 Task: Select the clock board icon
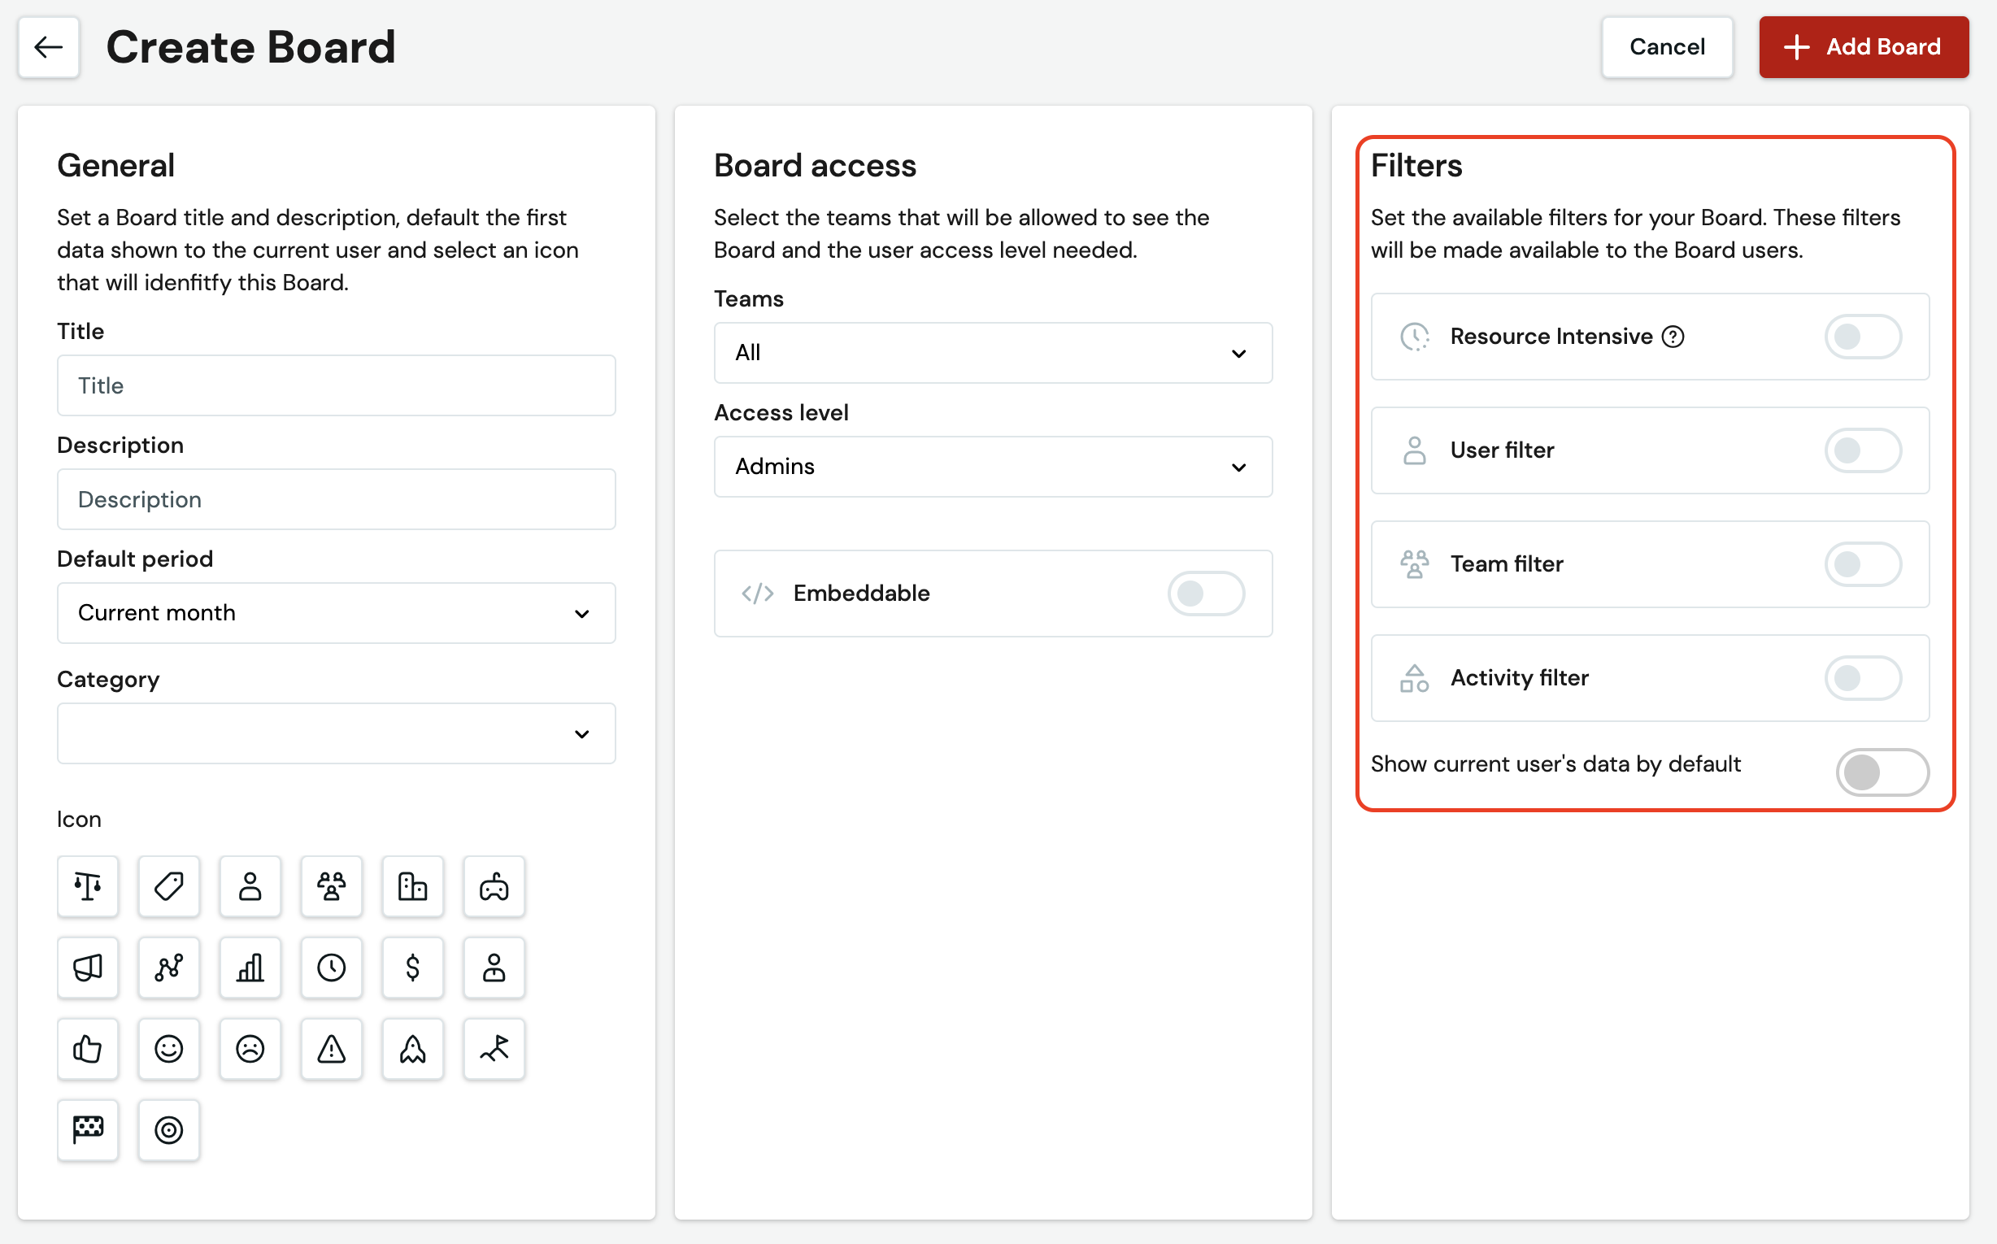(x=332, y=968)
